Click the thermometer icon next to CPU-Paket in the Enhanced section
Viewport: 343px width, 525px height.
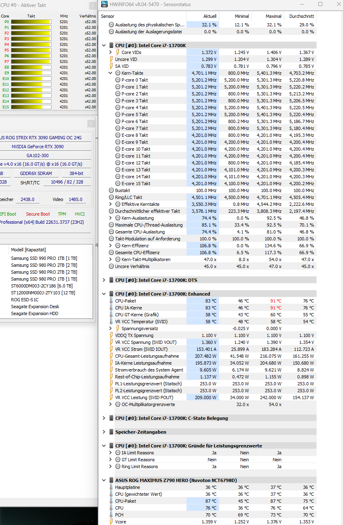click(111, 301)
